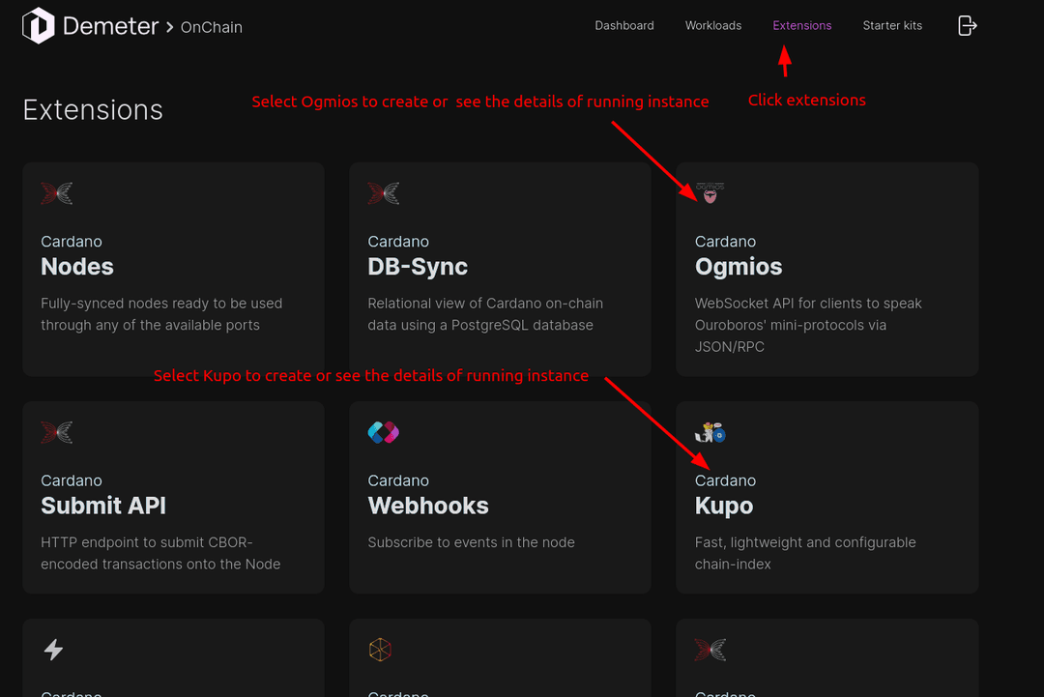
Task: Open the Kupo extension title
Action: click(x=724, y=506)
